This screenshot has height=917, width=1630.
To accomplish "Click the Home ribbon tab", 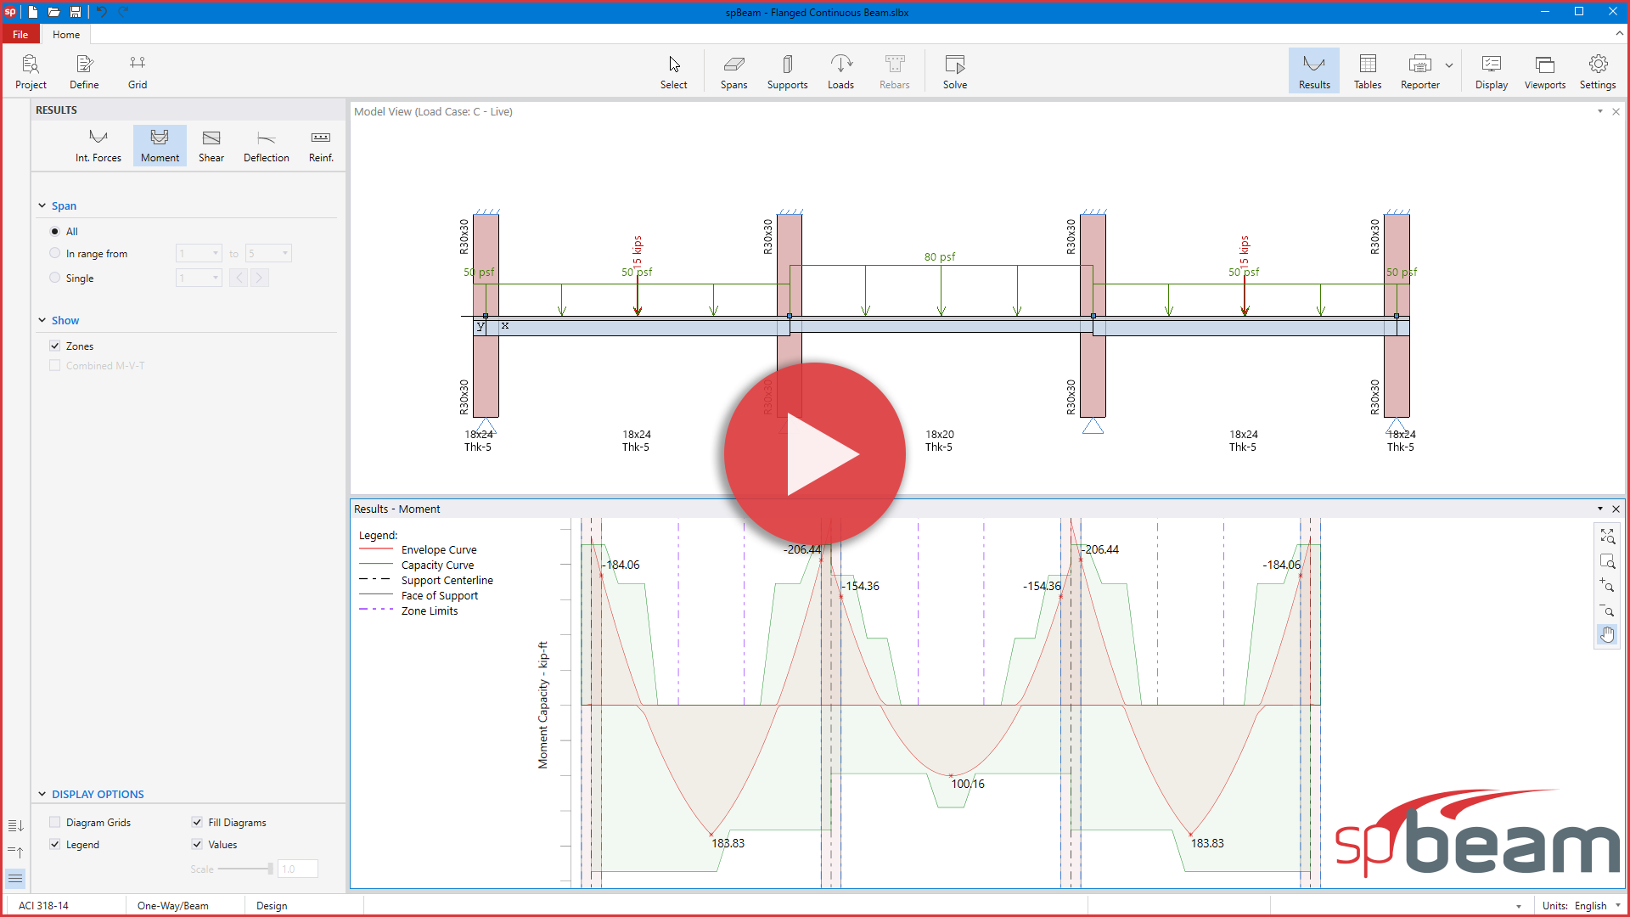I will click(x=65, y=34).
